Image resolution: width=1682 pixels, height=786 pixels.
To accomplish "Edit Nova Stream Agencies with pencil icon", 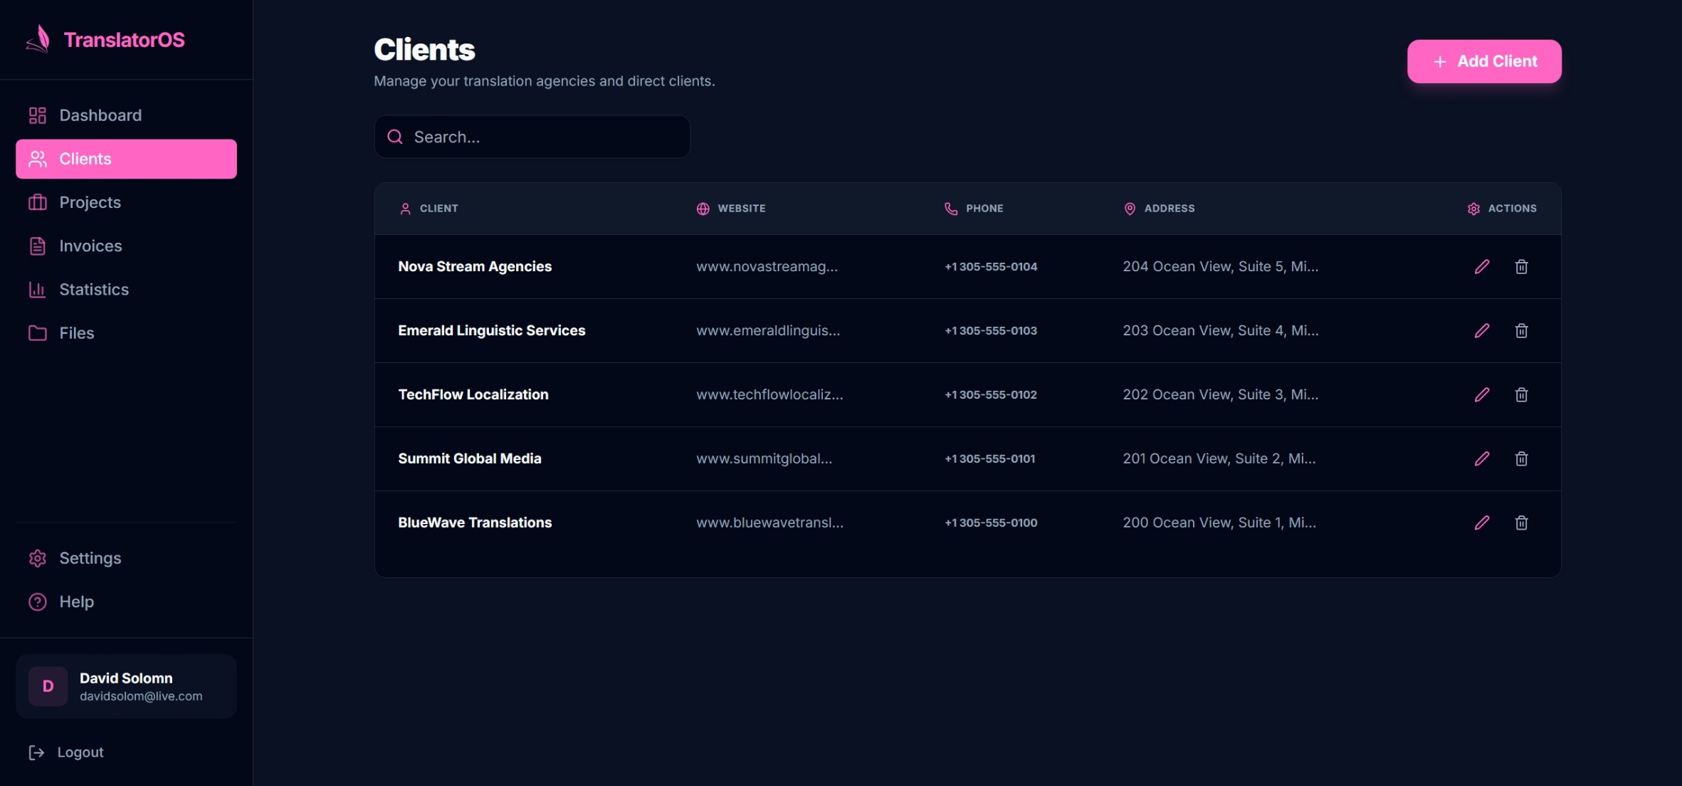I will (x=1481, y=266).
